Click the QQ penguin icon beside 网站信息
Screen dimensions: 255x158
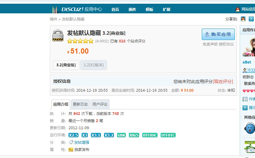click(238, 9)
